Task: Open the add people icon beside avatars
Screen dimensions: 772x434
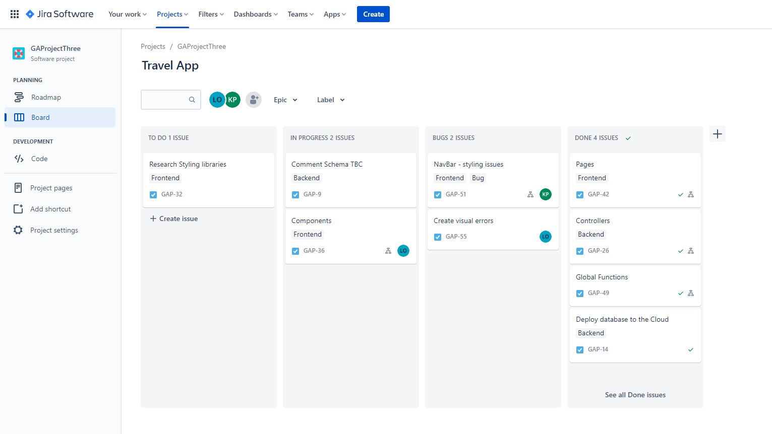Action: [x=254, y=100]
